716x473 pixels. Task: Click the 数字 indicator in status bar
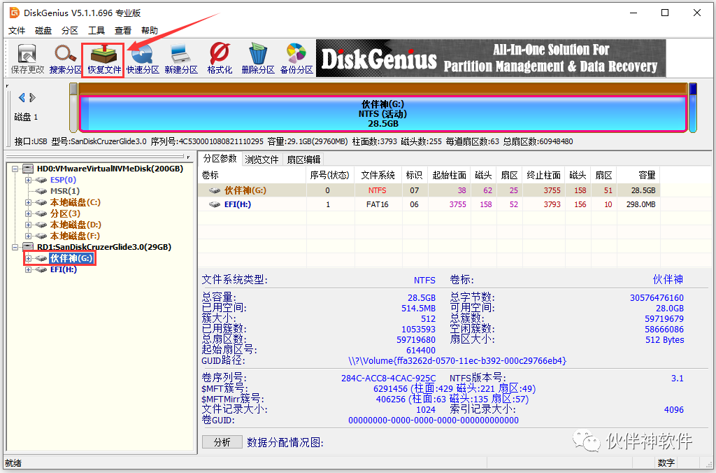666,463
